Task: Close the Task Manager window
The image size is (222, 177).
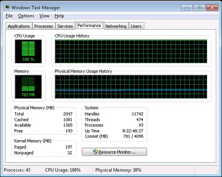Action: coord(212,7)
